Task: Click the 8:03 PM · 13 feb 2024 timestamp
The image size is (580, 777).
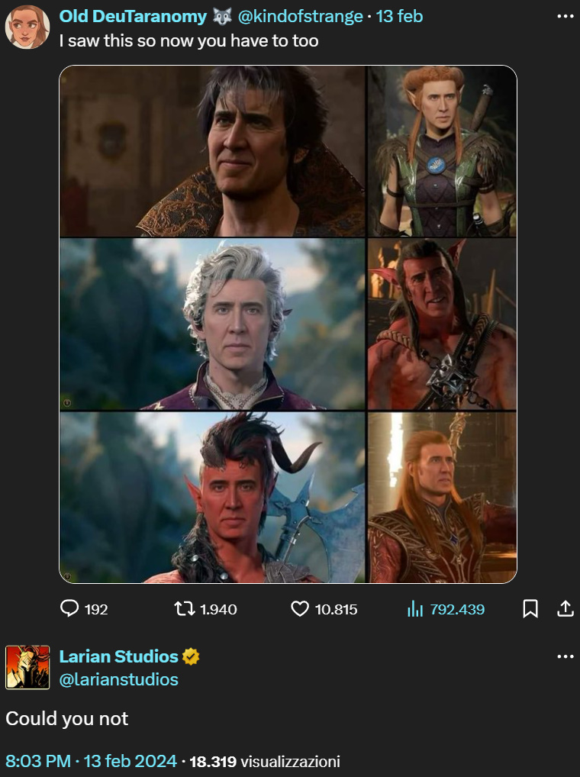Action: [x=91, y=761]
